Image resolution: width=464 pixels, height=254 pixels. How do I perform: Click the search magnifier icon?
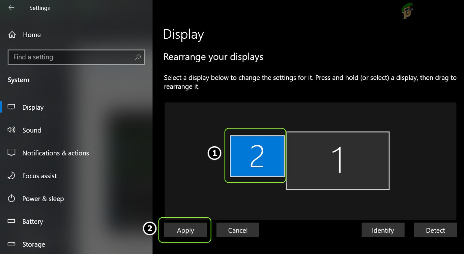[138, 57]
